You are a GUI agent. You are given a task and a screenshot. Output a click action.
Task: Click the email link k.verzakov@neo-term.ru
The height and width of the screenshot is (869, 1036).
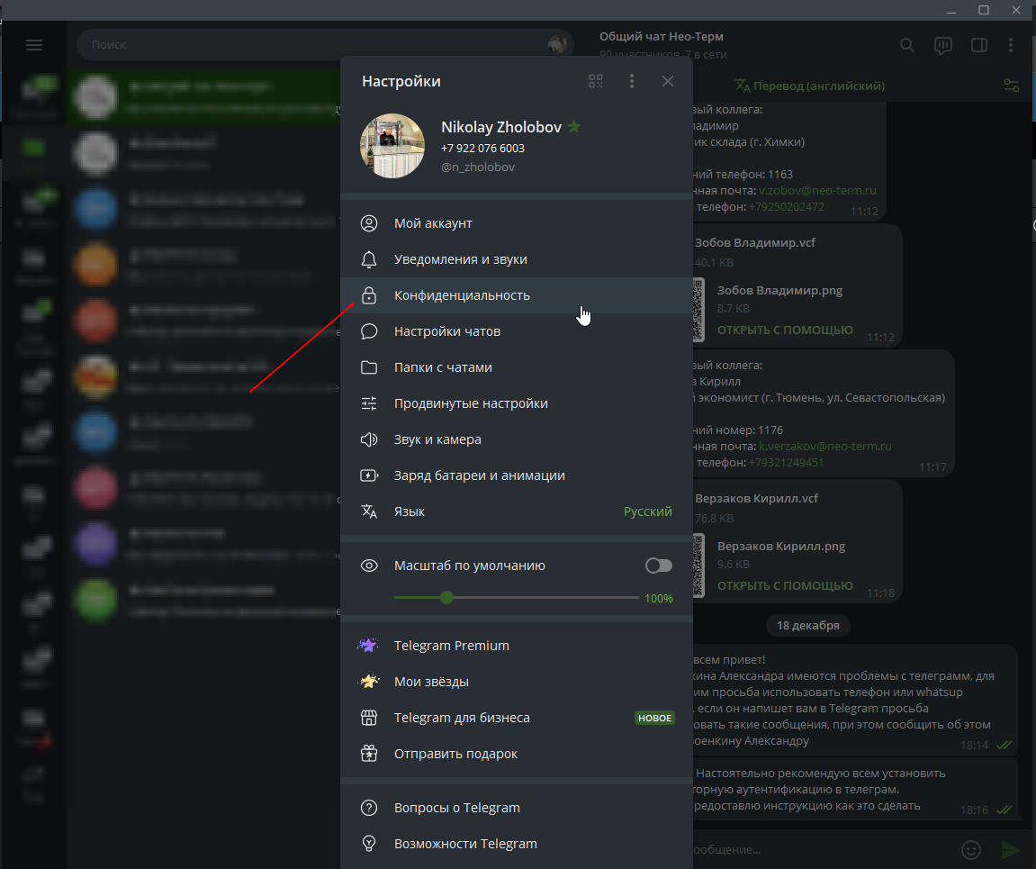click(x=825, y=446)
